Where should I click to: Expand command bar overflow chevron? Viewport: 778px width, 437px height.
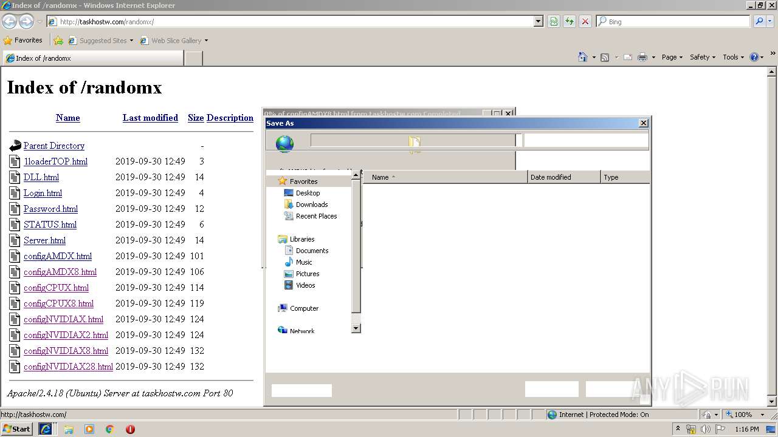773,53
